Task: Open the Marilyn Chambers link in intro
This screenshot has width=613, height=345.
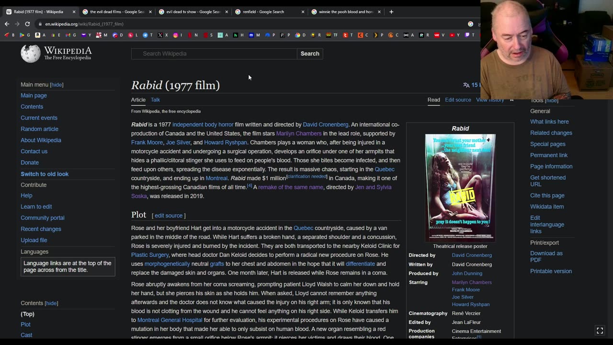Action: [299, 134]
